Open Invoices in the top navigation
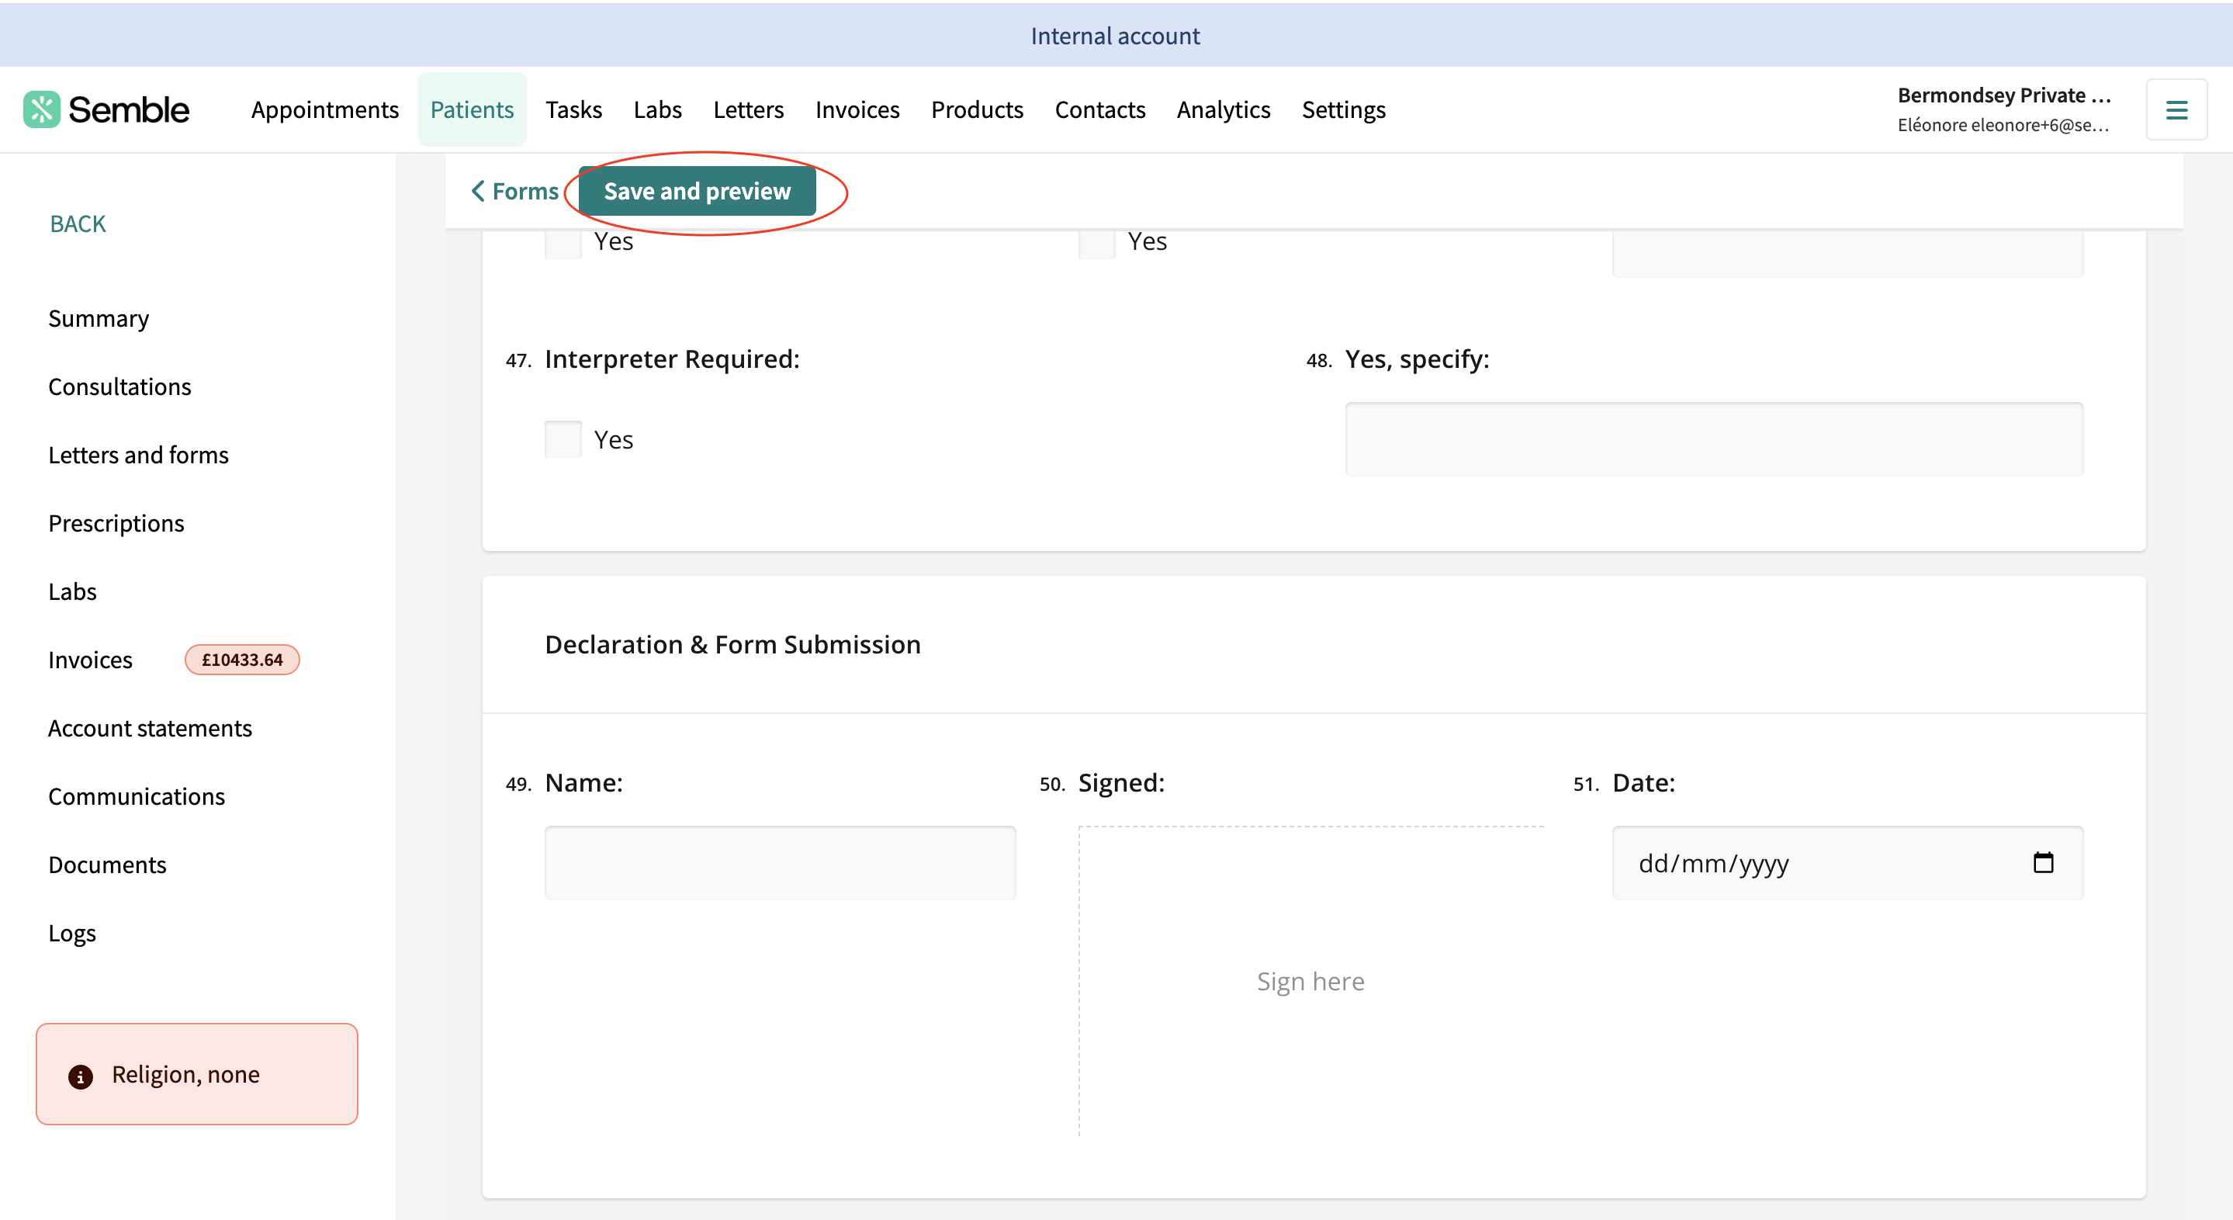Image resolution: width=2233 pixels, height=1220 pixels. [857, 109]
